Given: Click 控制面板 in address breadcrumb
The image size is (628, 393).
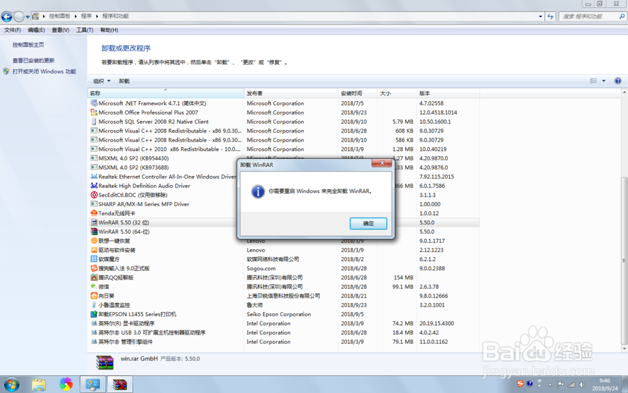Looking at the screenshot, I should 60,16.
